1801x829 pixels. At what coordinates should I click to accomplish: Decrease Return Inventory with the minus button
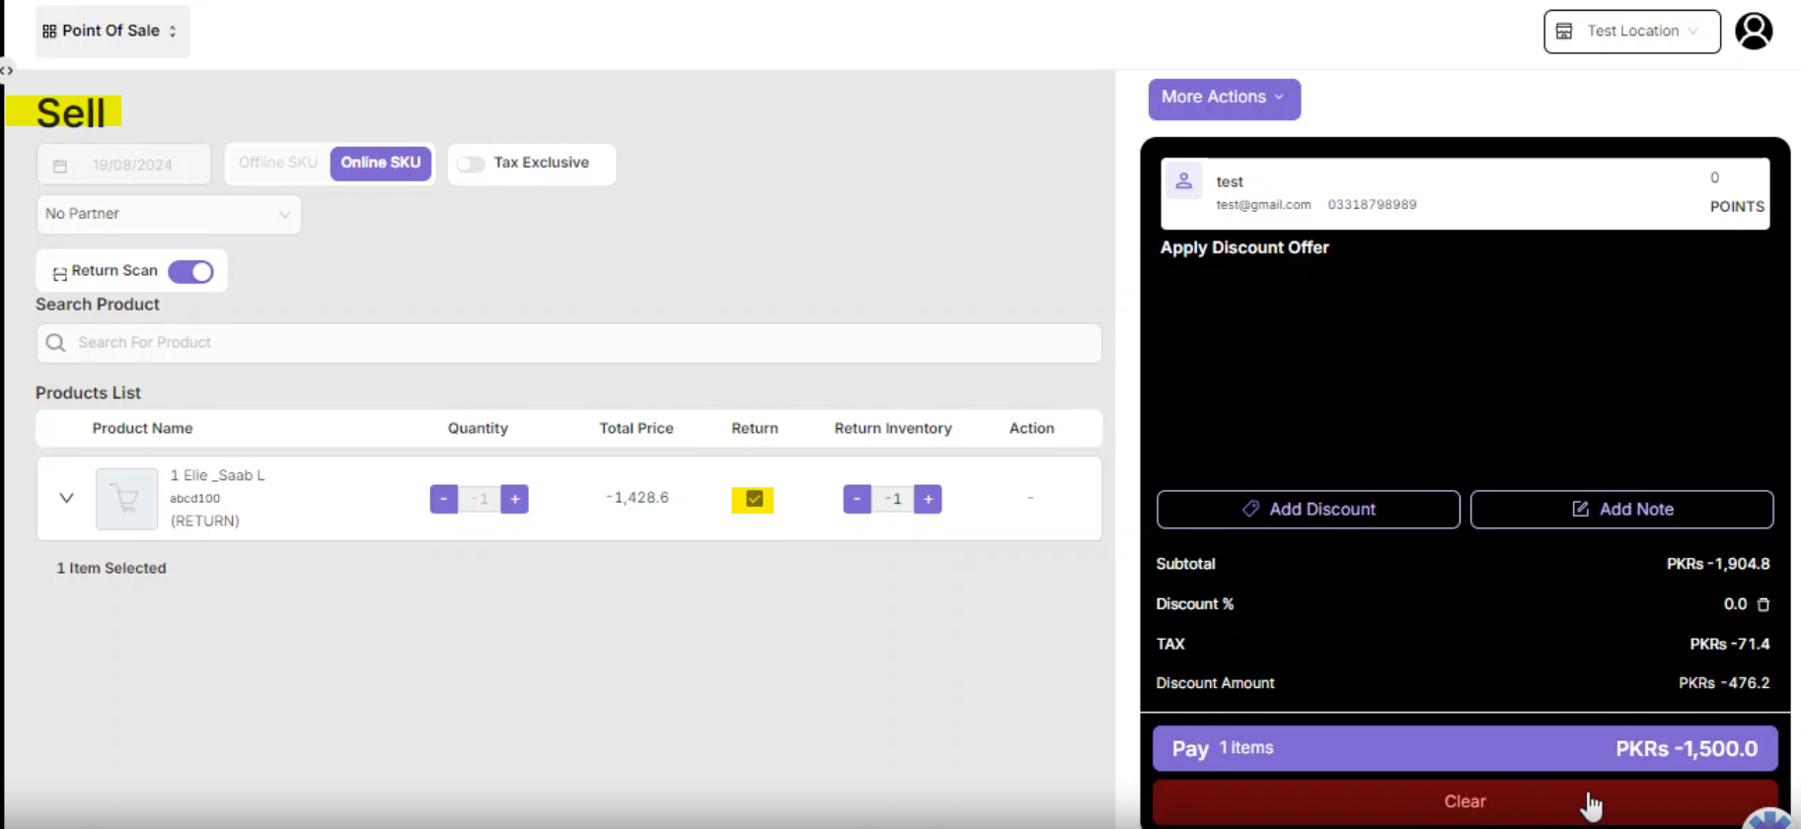[857, 499]
